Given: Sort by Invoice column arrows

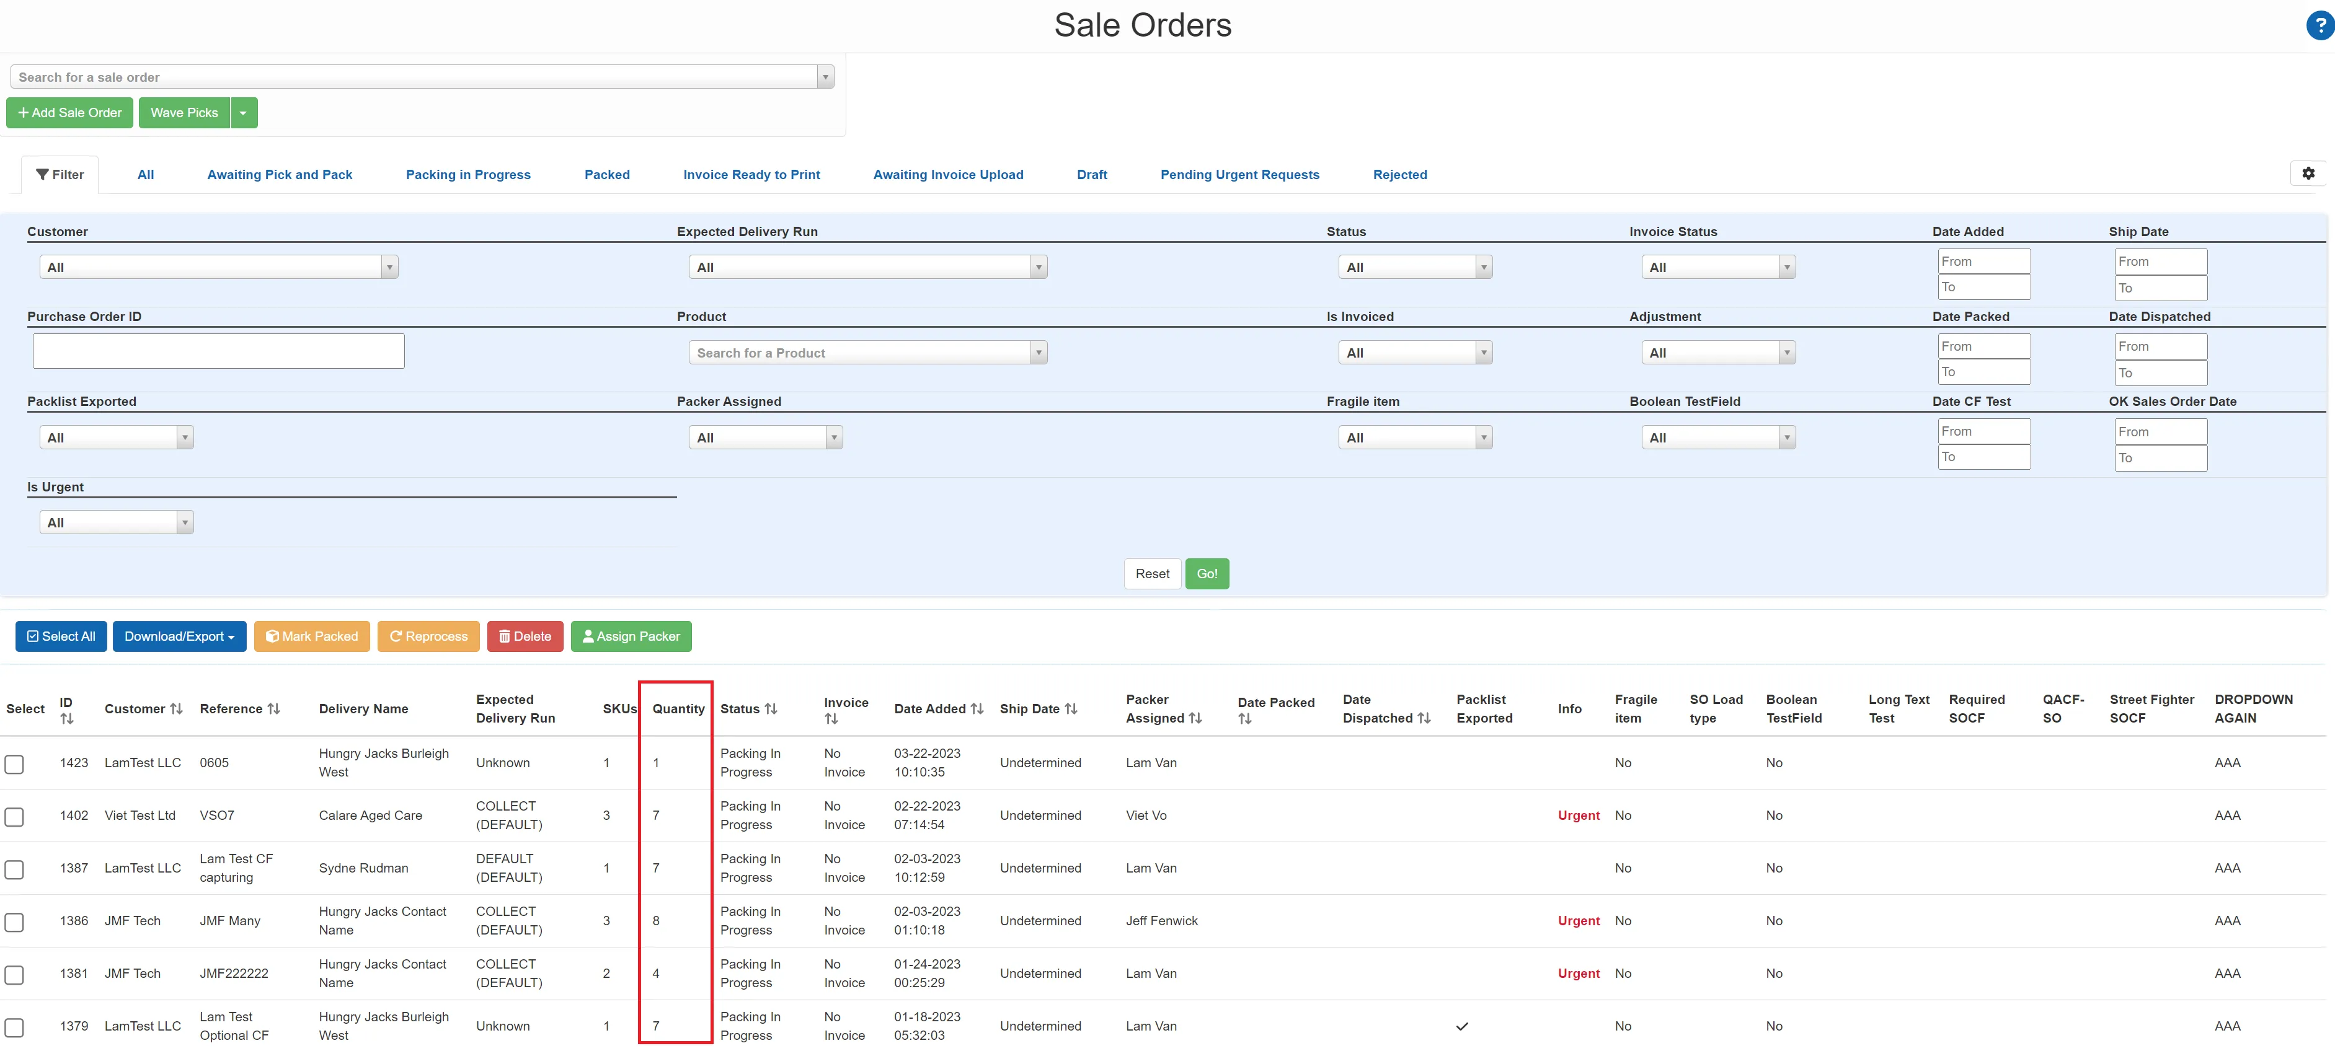Looking at the screenshot, I should (831, 718).
